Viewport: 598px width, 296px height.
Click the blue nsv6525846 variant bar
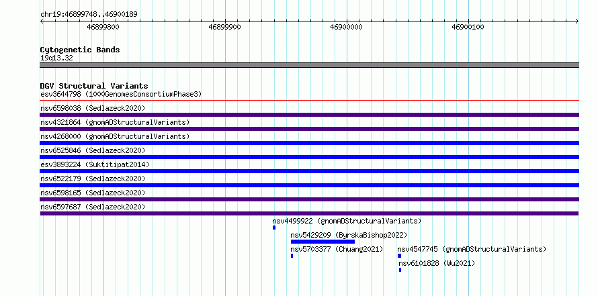[x=309, y=157]
